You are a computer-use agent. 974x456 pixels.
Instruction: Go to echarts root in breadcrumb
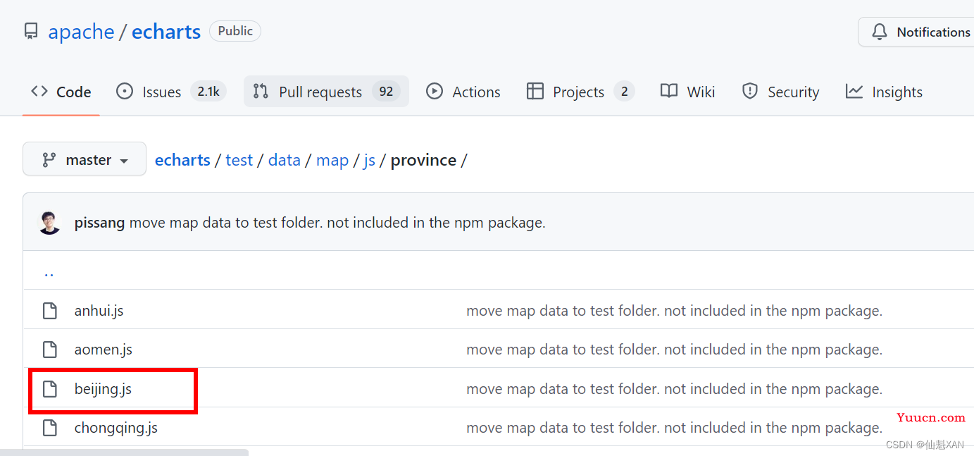click(x=182, y=160)
